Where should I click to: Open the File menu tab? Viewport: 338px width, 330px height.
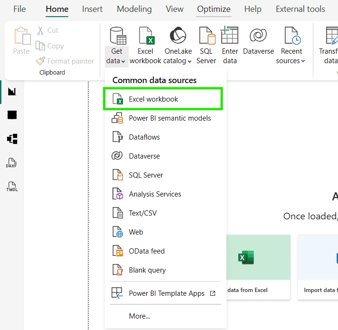click(19, 9)
